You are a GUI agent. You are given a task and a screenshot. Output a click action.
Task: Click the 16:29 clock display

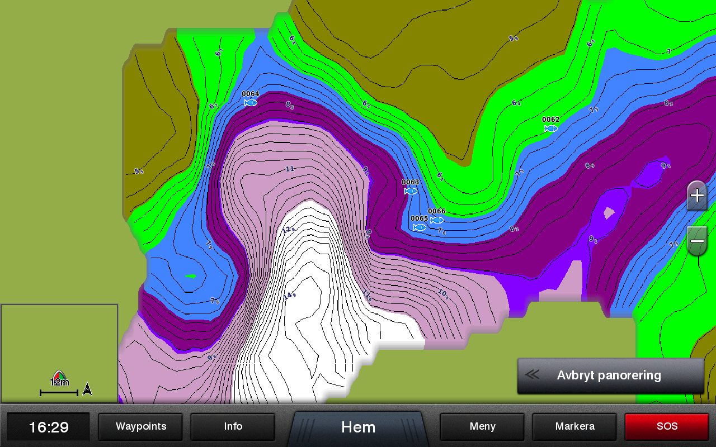click(x=48, y=427)
